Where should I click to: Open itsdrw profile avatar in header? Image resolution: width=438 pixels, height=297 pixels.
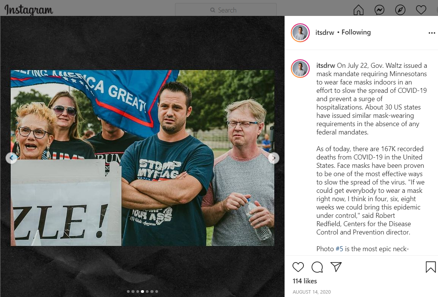click(300, 33)
